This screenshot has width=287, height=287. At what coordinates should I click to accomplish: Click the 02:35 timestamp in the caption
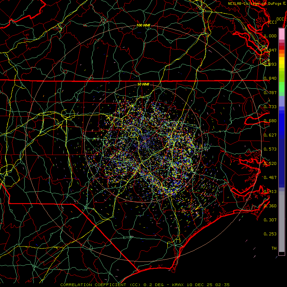pos(222,285)
